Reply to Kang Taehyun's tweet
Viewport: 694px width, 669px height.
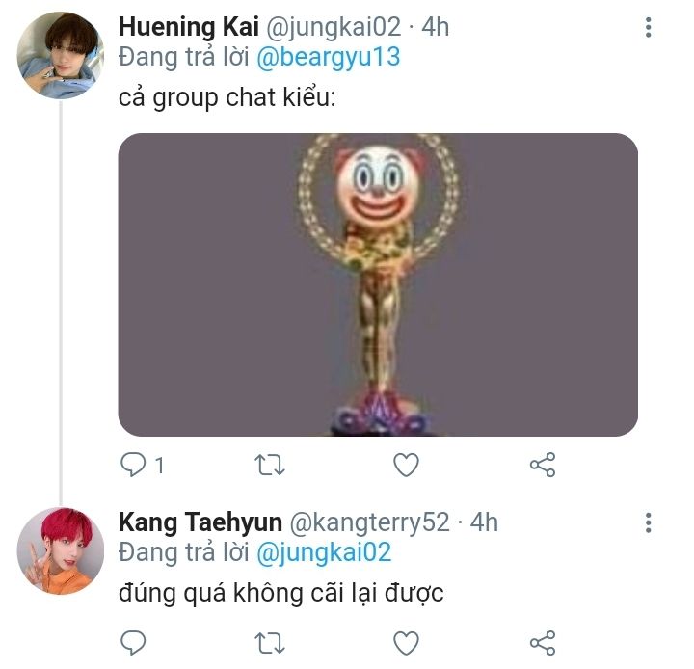(x=133, y=643)
